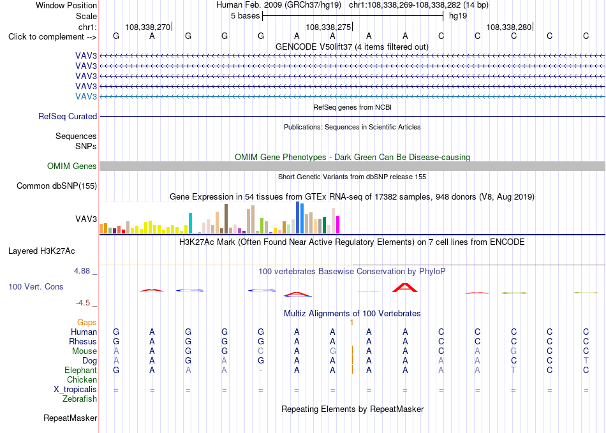Screen dimensions: 606x433
Task: Click 'Short Genetic Variants from dbSNP' title
Action: pos(352,177)
